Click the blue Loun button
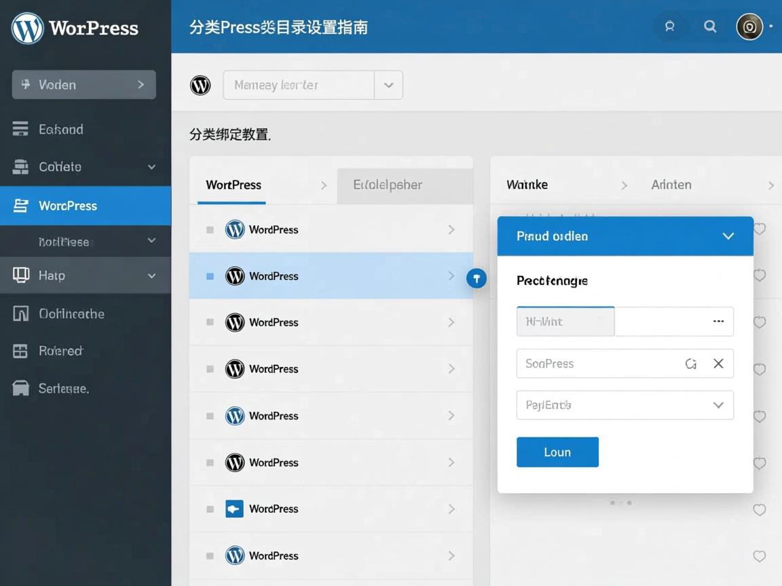This screenshot has height=586, width=782. point(557,452)
